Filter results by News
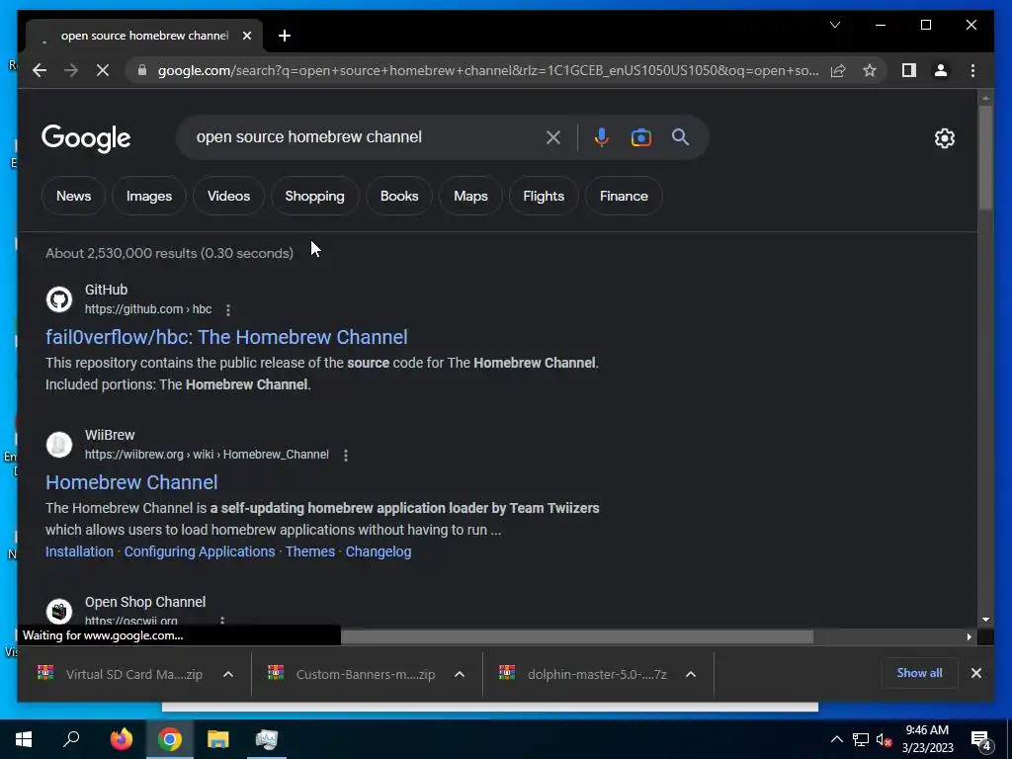 point(73,196)
